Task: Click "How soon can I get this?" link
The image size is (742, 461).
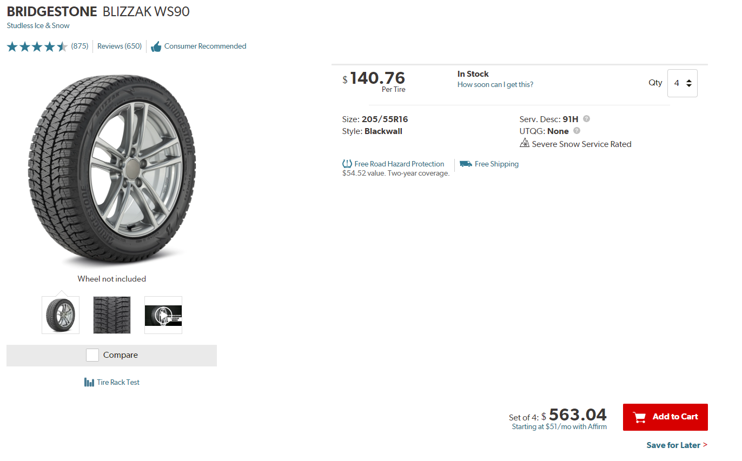Action: coord(495,84)
